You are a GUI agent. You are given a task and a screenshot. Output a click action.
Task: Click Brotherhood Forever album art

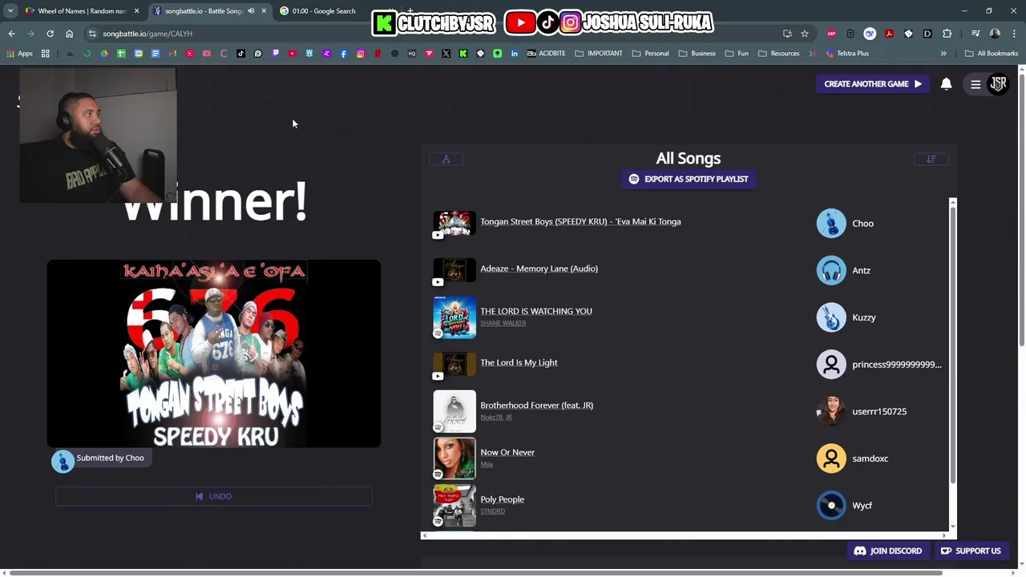(x=454, y=411)
